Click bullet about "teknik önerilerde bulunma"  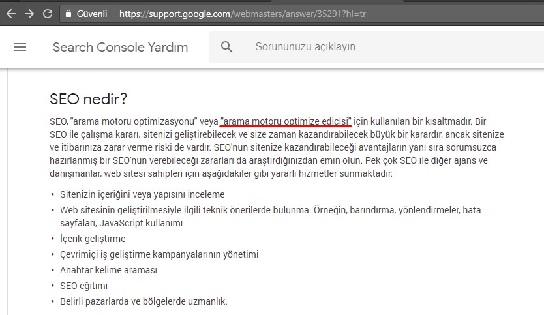(x=270, y=217)
